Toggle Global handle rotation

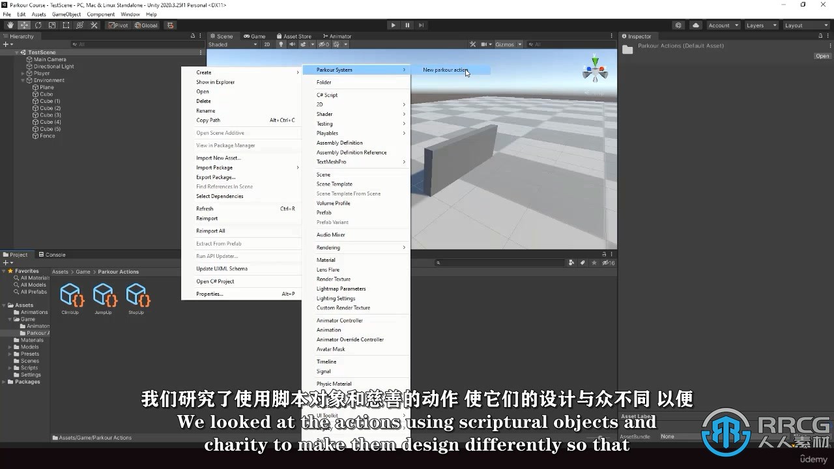point(146,25)
